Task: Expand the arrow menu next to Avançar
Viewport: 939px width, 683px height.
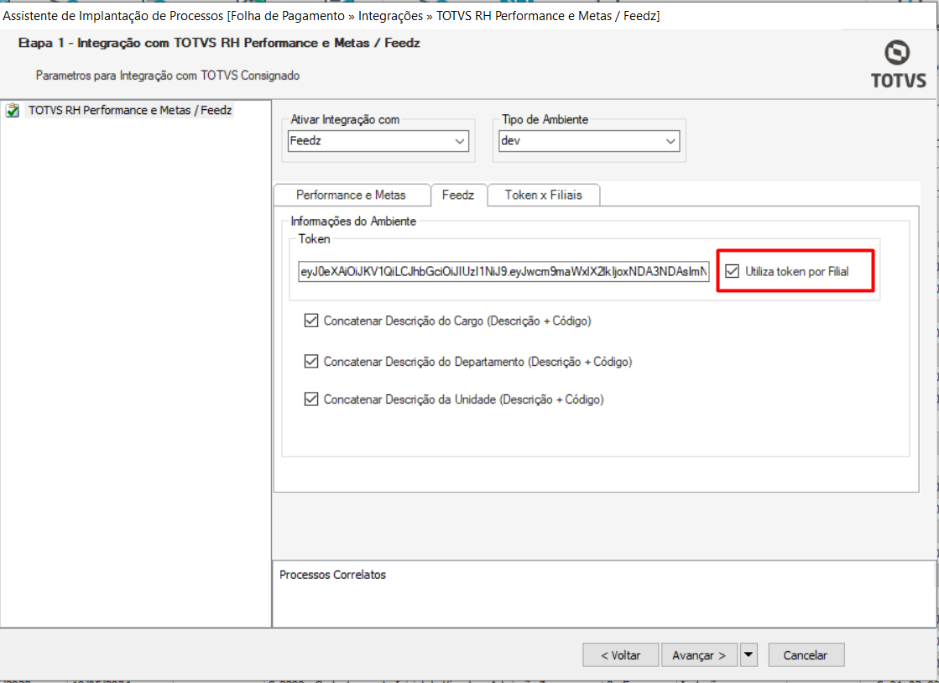Action: tap(748, 654)
